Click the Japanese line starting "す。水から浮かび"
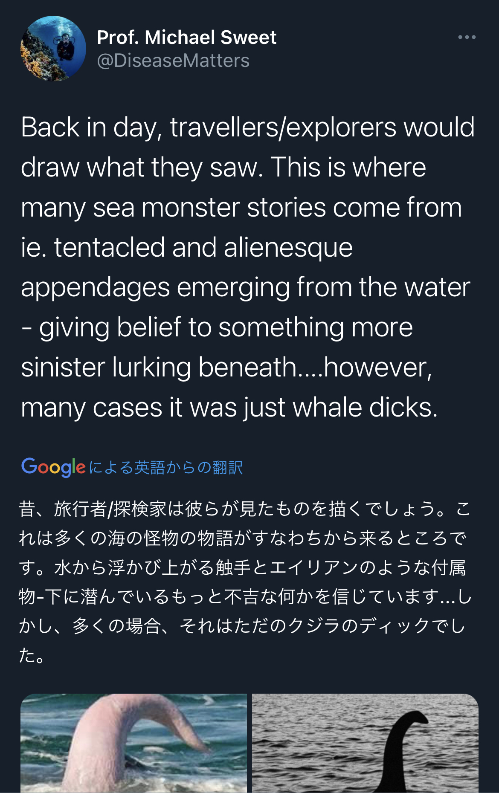Viewport: 499px width, 793px height. [x=242, y=567]
